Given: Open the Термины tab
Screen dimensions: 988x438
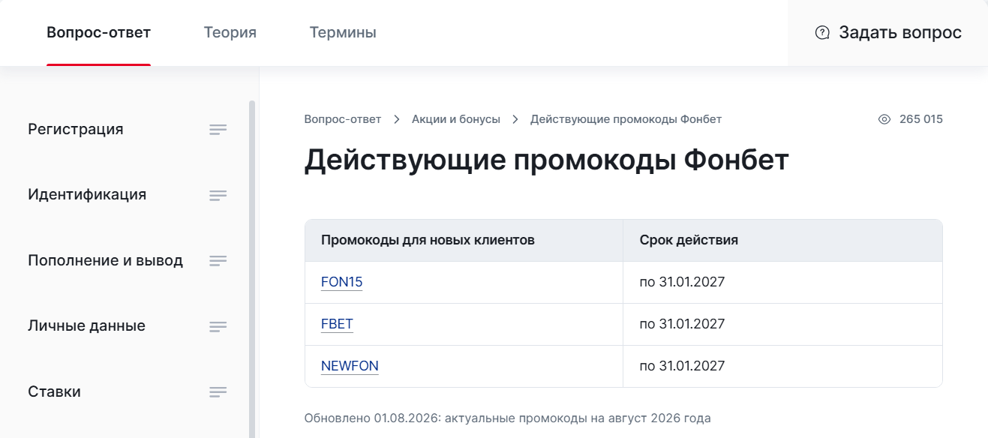Looking at the screenshot, I should point(343,33).
